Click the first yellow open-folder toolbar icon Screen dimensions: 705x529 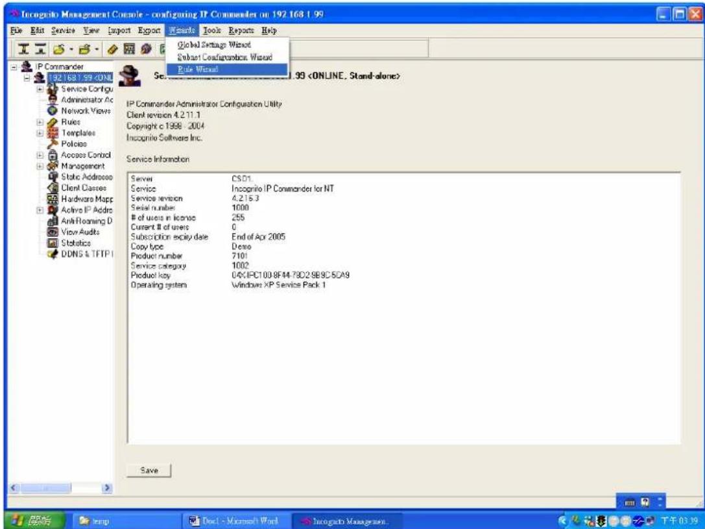pyautogui.click(x=59, y=49)
